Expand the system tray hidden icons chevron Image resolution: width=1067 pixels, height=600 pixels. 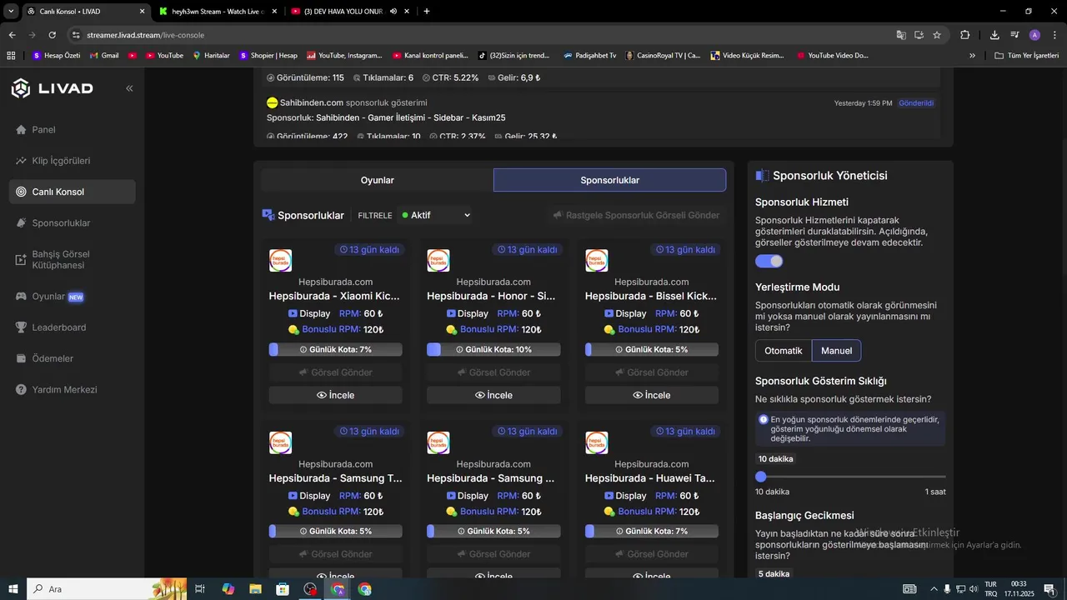point(934,589)
